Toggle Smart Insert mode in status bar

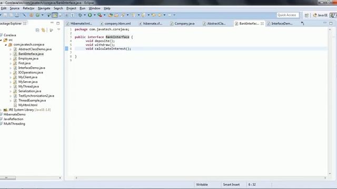pos(231,184)
